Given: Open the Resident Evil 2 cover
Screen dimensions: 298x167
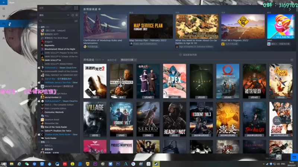Looking at the screenshot, I should (121, 119).
